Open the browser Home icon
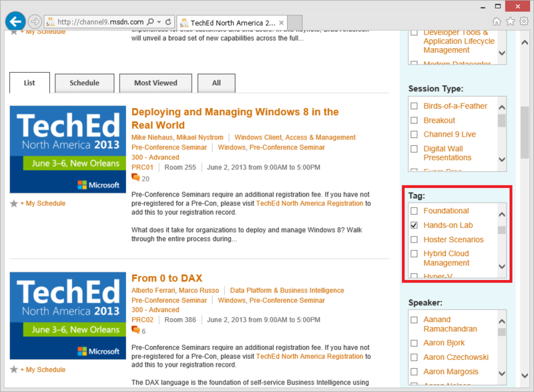This screenshot has height=392, width=534. click(497, 21)
